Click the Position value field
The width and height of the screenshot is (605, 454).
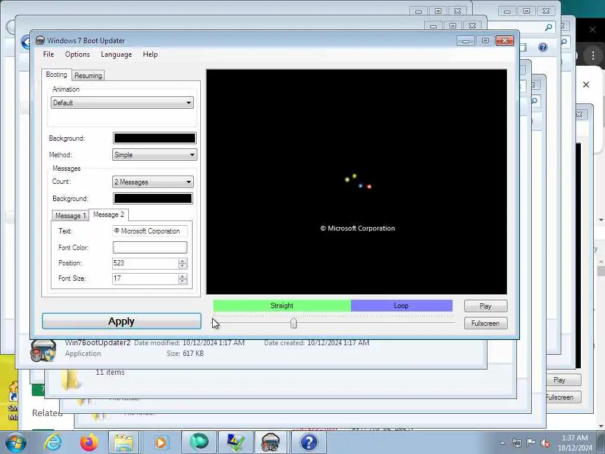click(x=145, y=263)
